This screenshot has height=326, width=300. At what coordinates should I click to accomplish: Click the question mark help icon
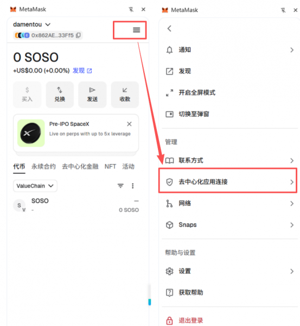(169, 293)
